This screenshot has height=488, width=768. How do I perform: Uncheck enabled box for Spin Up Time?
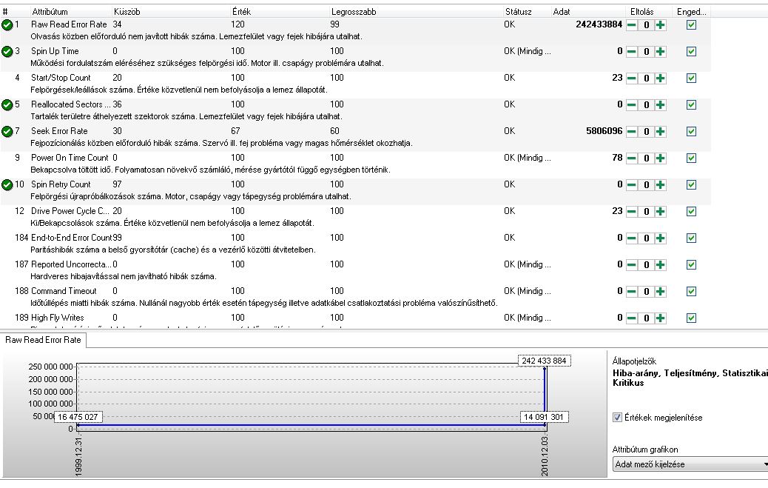pos(691,51)
